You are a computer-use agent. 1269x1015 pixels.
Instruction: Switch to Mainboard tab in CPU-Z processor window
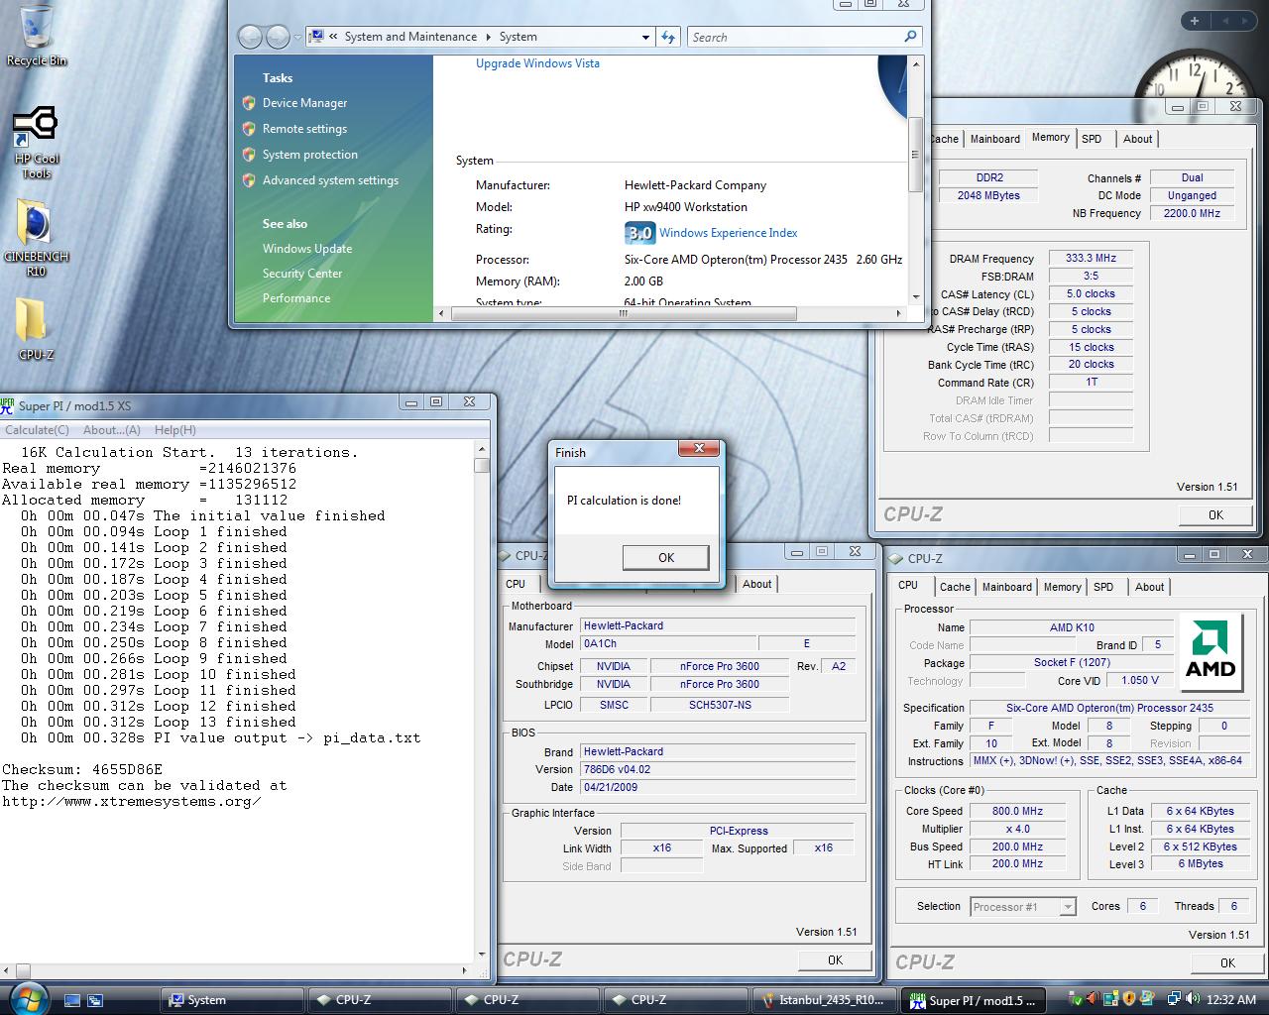pyautogui.click(x=1006, y=587)
